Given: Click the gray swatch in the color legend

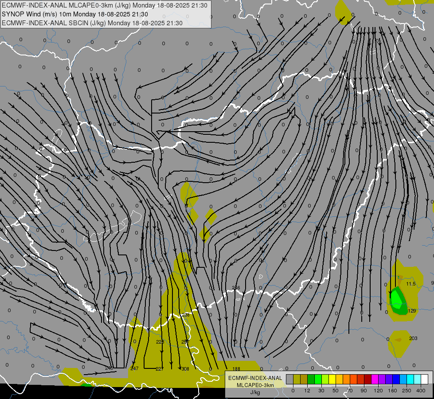Looking at the screenshot, I should [290, 379].
